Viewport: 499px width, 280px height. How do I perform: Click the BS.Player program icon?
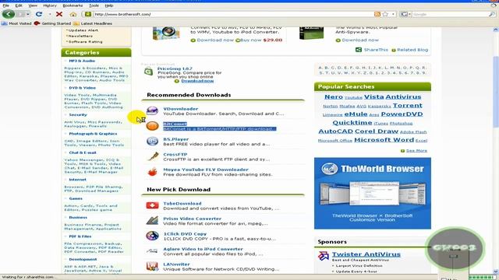click(152, 141)
